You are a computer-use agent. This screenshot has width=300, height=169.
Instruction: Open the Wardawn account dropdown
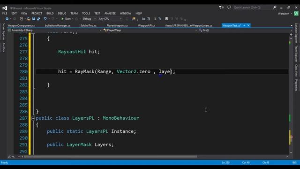(x=285, y=14)
